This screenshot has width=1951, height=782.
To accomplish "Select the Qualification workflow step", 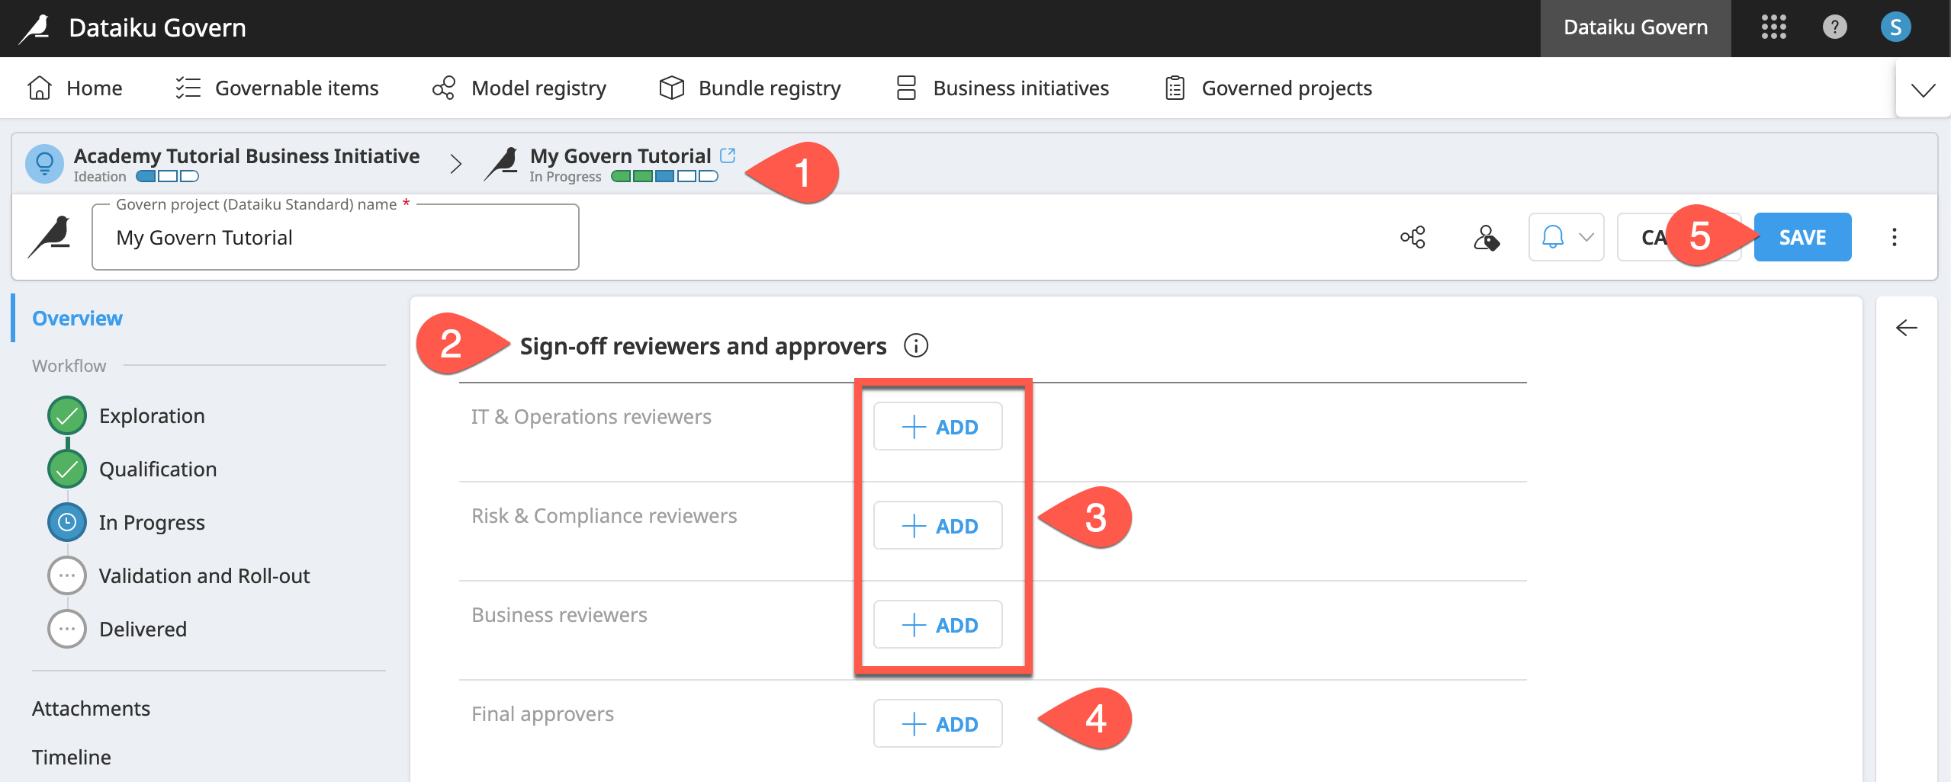I will [158, 469].
